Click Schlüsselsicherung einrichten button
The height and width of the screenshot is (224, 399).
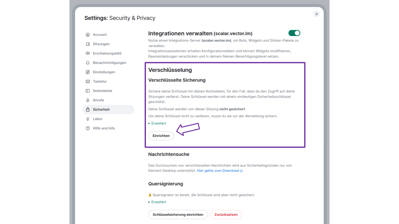pos(178,214)
